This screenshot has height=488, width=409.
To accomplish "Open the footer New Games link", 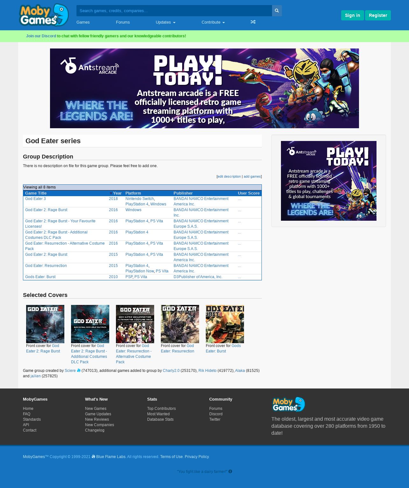I will (x=96, y=409).
